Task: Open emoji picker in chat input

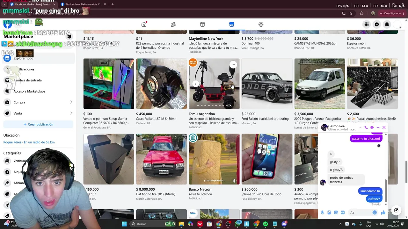Action: click(x=375, y=212)
